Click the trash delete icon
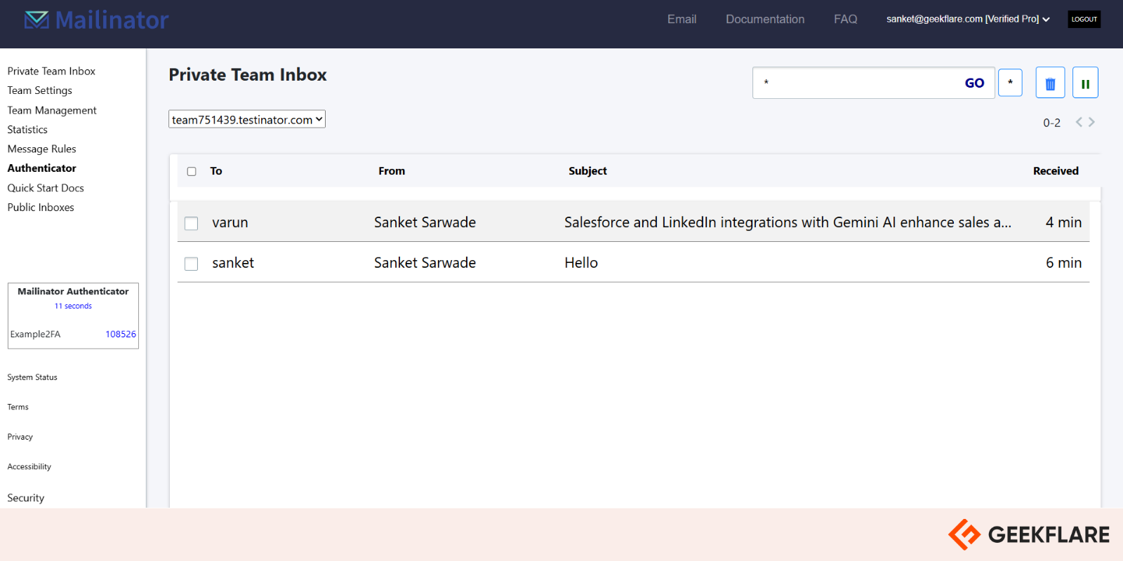The height and width of the screenshot is (561, 1123). (x=1050, y=83)
